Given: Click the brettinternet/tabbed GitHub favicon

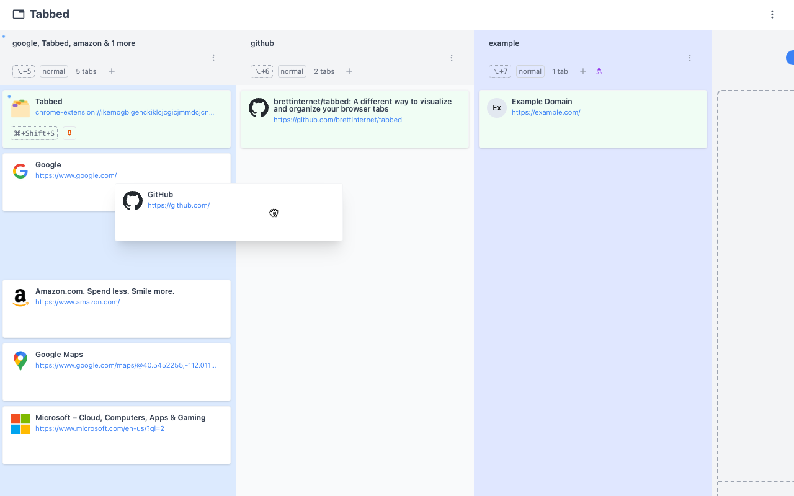Looking at the screenshot, I should point(259,108).
